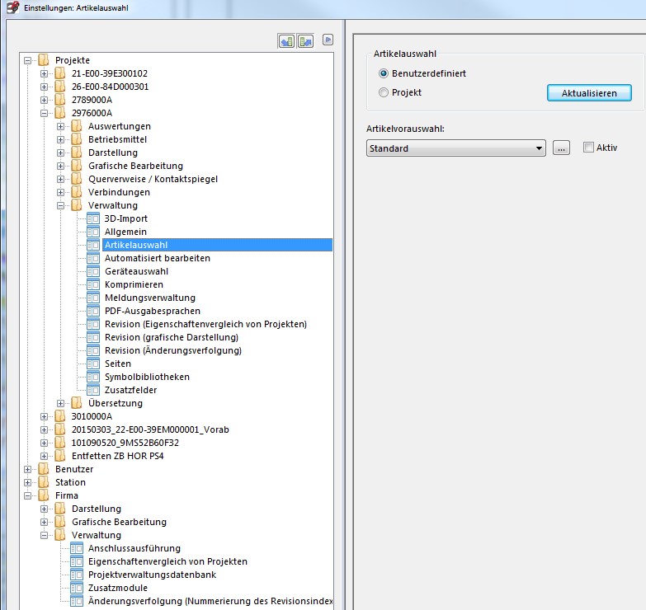Collapse the Verwaltung folder under 2976000A
Viewport: 646px width, 610px height.
click(x=60, y=205)
